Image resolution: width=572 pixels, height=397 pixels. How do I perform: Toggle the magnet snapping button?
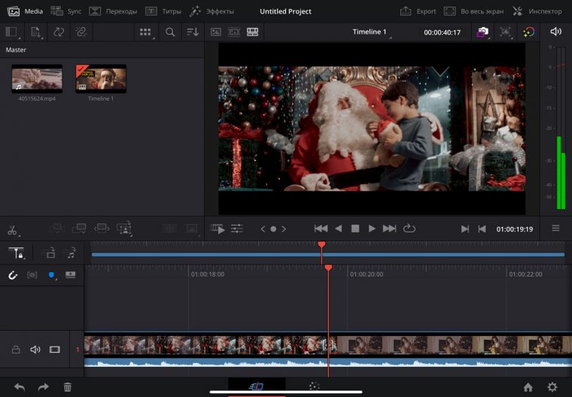pyautogui.click(x=13, y=275)
